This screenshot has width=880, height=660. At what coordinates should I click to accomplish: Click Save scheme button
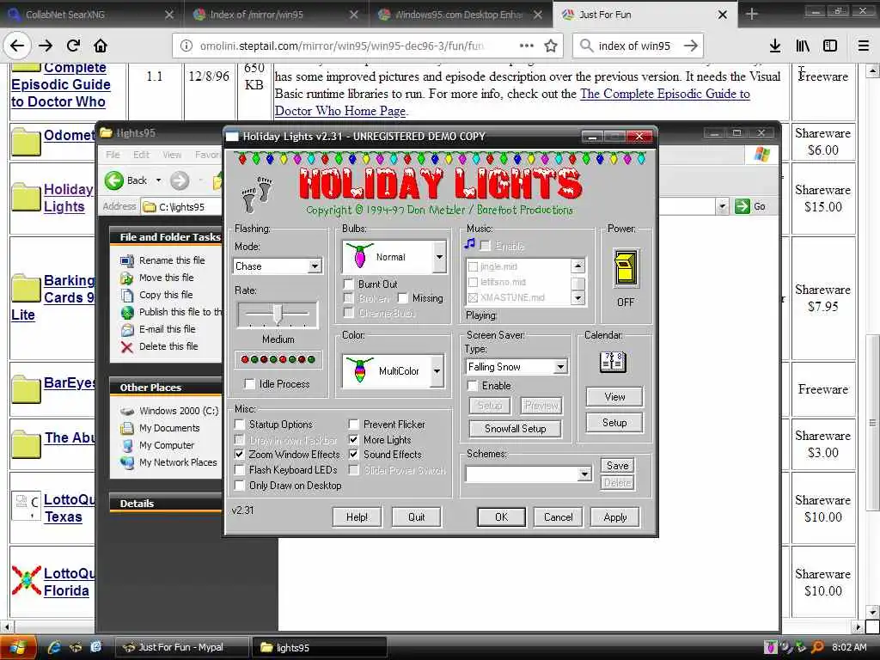[617, 465]
